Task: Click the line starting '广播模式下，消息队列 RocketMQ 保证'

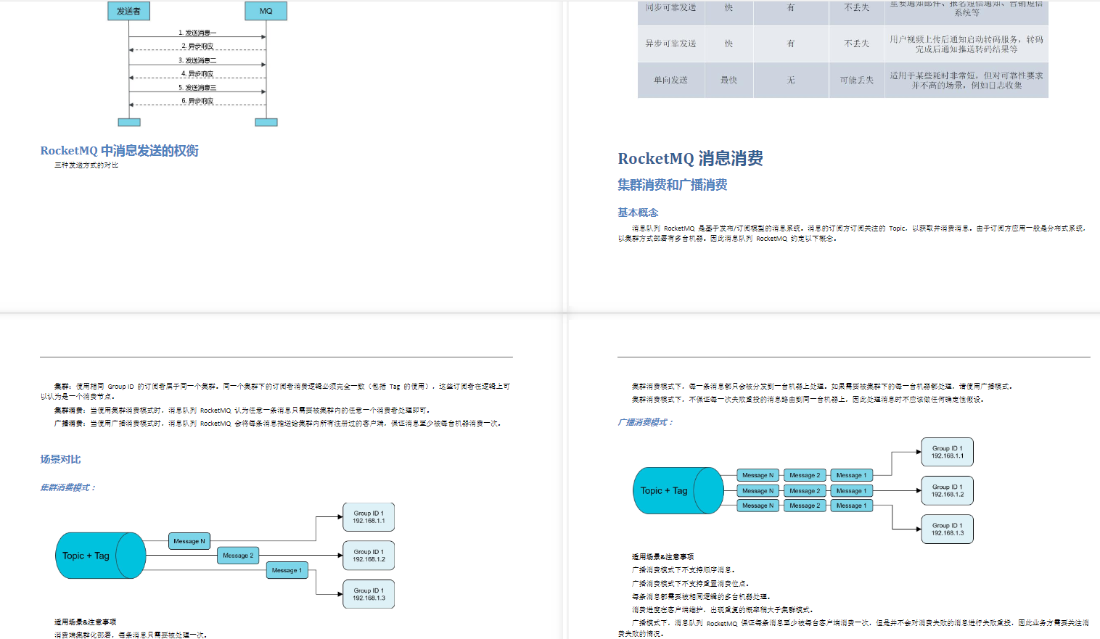Action: point(853,628)
